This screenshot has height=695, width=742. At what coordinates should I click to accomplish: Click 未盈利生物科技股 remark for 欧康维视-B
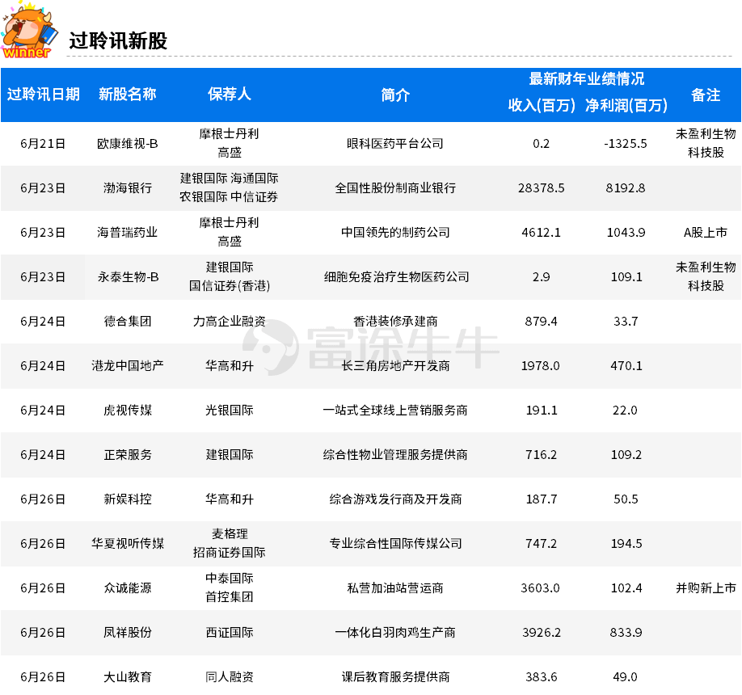706,143
